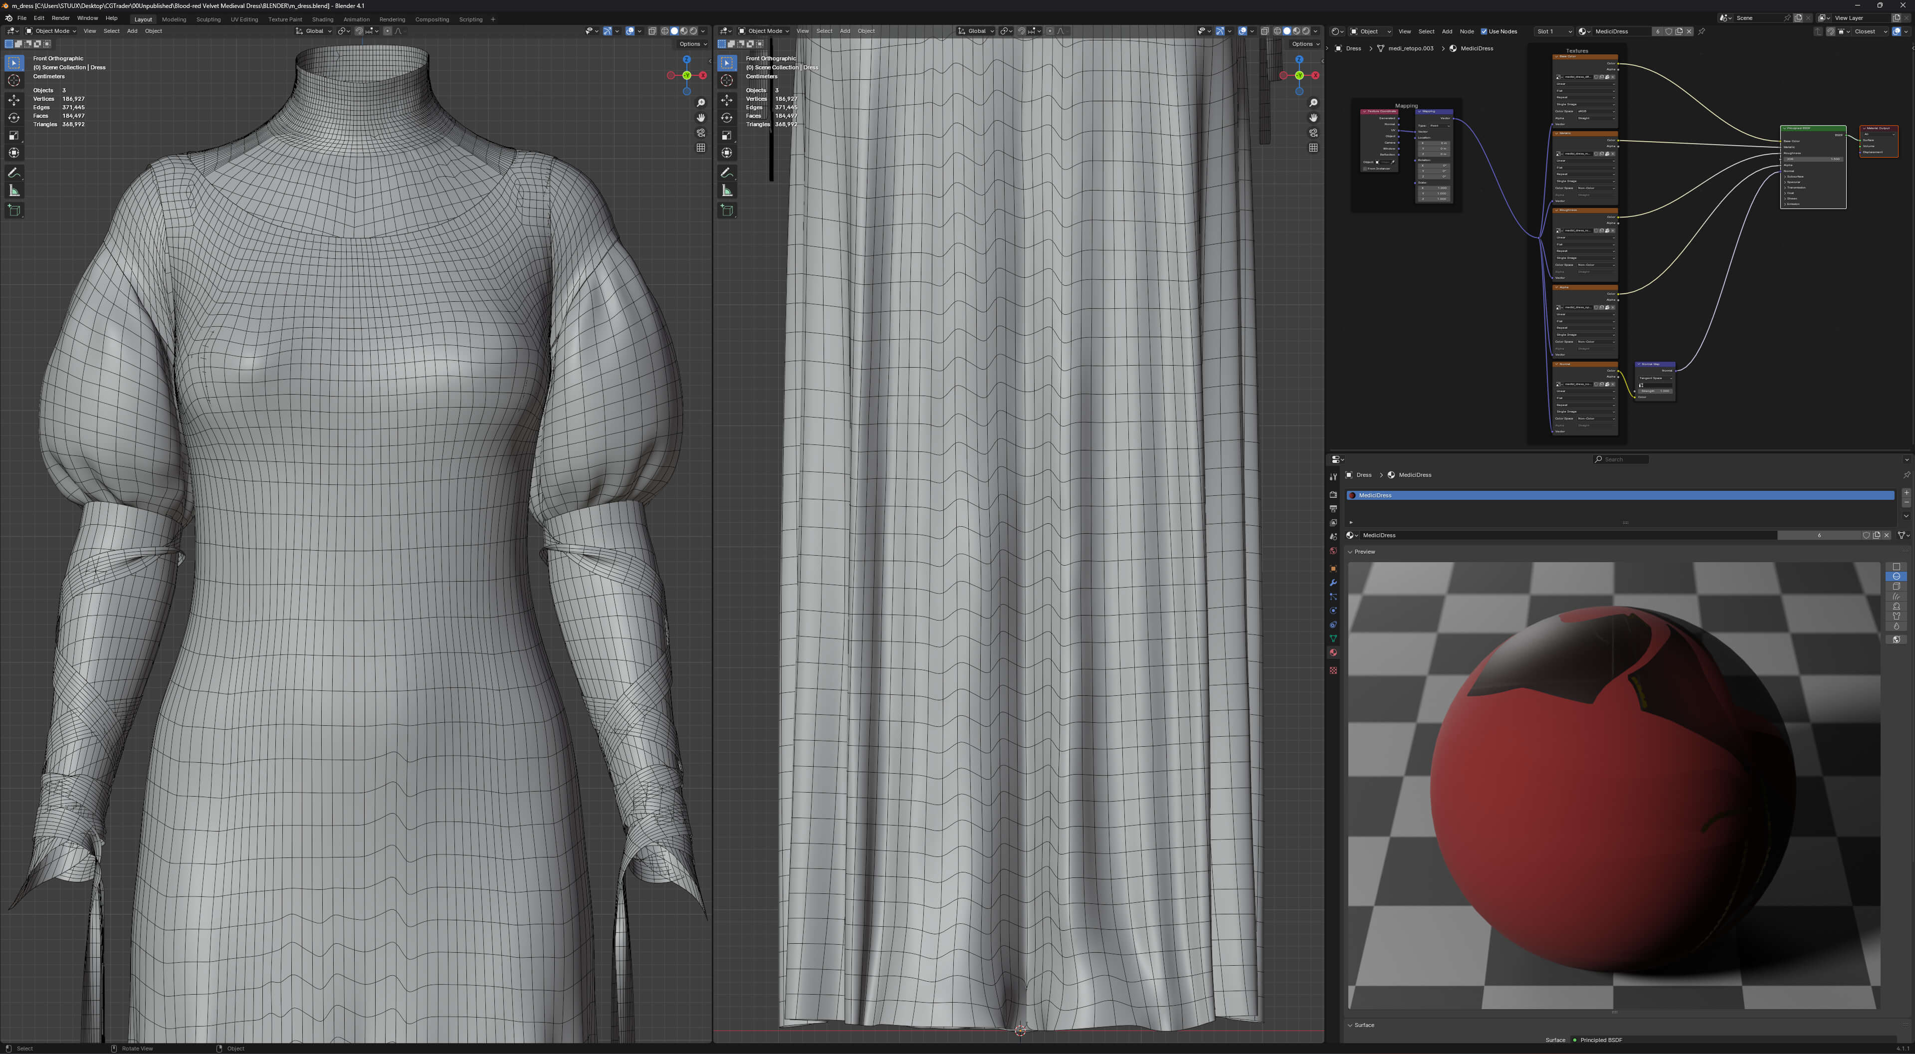Open the Physics properties tab
1915x1054 pixels.
[x=1333, y=611]
